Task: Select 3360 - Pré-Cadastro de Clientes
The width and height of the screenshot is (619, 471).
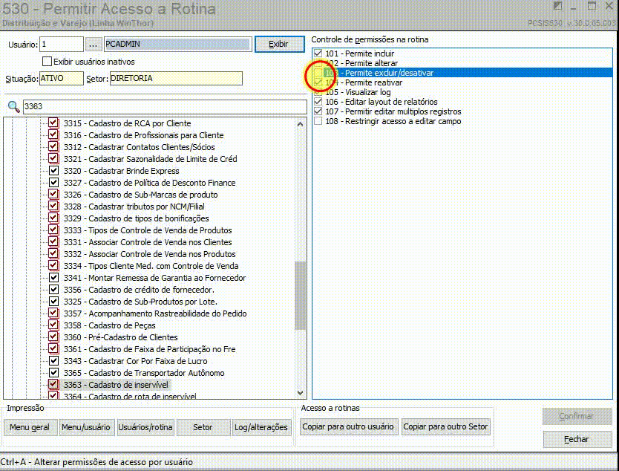Action: click(x=121, y=337)
